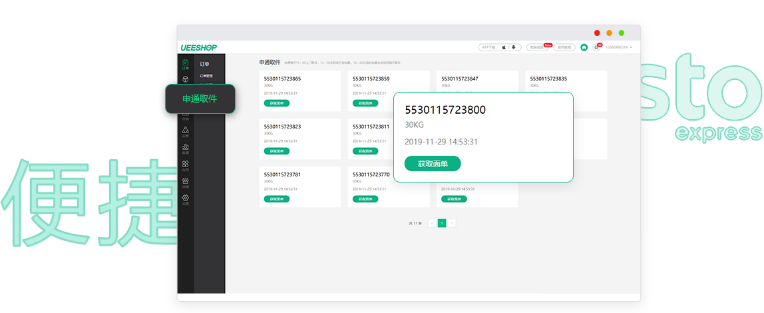
Task: Get waybill for order 5530115723865
Action: [x=277, y=103]
